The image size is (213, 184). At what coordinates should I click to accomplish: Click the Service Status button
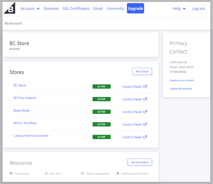click(x=140, y=162)
